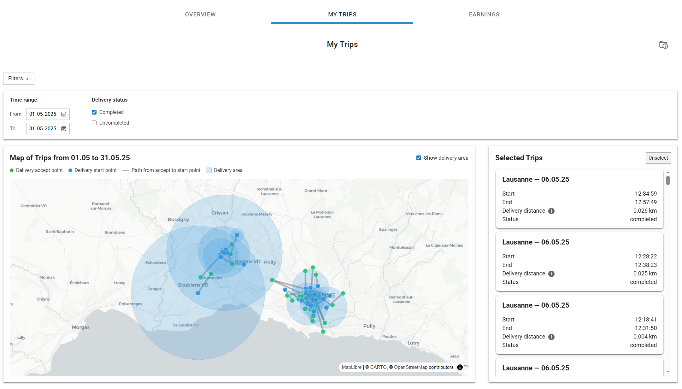Select the trip card starting 12:18:41
This screenshot has height=389, width=682.
(579, 325)
